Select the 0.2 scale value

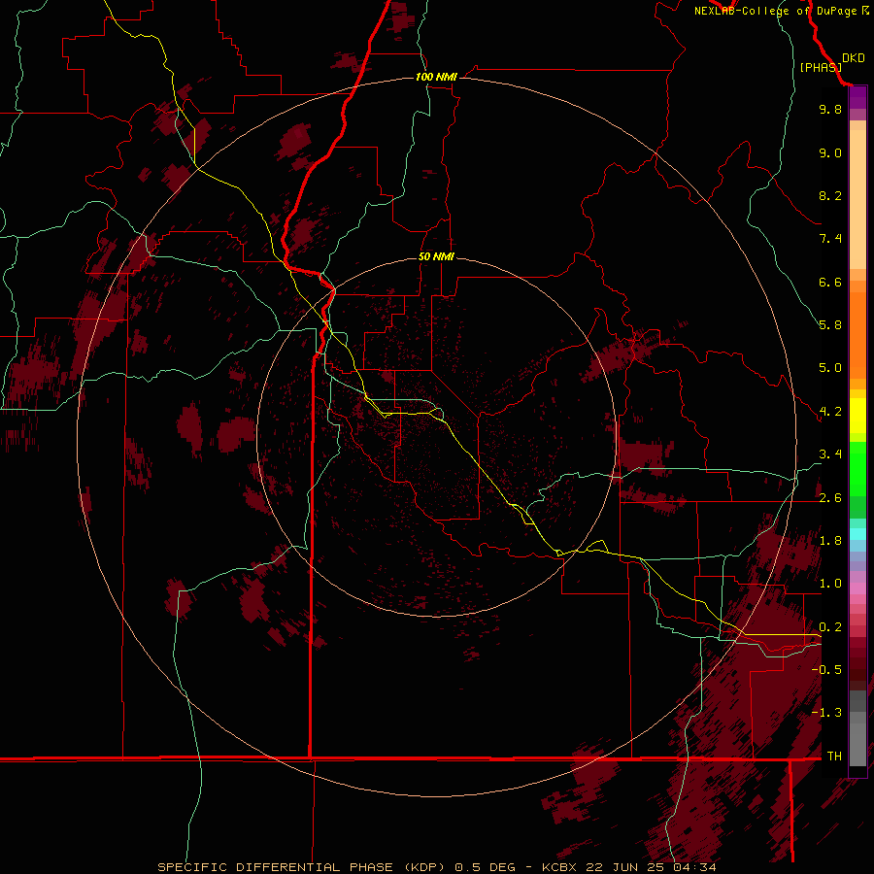point(830,627)
